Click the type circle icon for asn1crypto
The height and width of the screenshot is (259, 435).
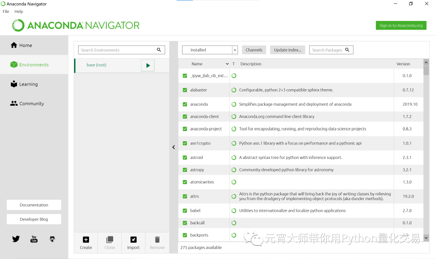(234, 143)
